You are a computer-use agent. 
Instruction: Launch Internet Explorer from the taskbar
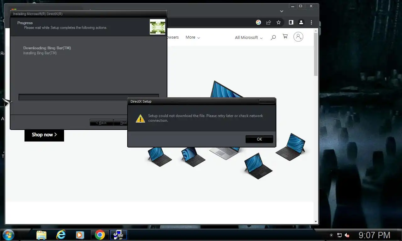[x=61, y=235]
